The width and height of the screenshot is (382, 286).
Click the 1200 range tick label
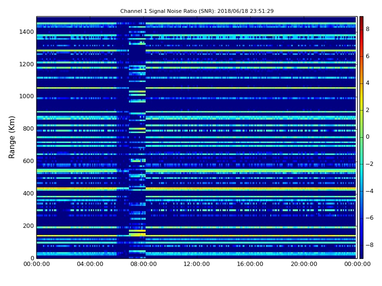pos(27,64)
